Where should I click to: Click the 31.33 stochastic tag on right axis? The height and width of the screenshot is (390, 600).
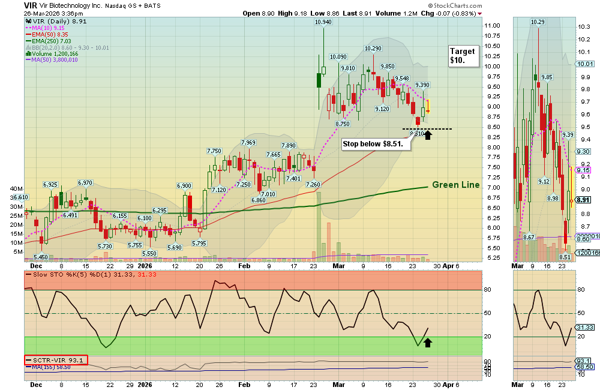pyautogui.click(x=585, y=328)
